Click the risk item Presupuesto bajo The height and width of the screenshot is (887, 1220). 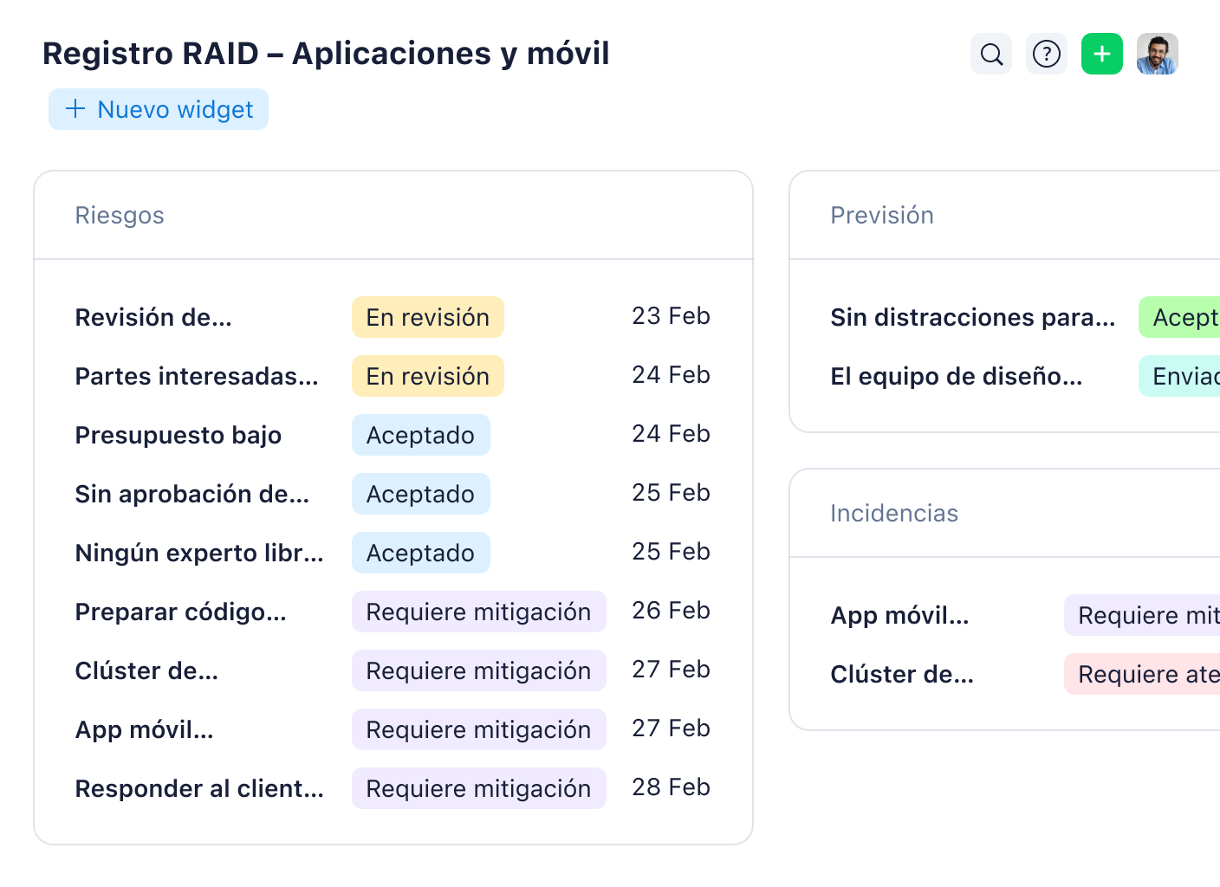click(x=178, y=435)
